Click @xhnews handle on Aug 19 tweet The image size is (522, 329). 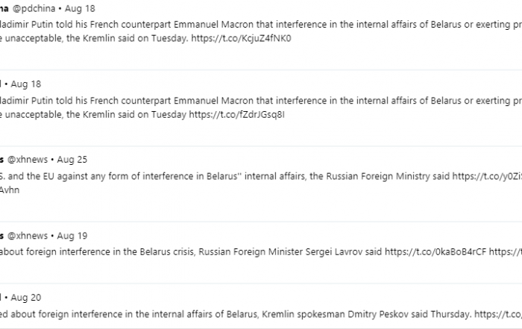[28, 236]
